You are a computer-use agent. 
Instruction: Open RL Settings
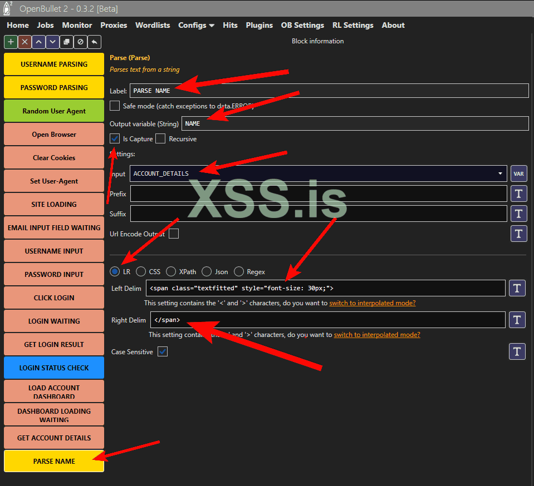click(353, 25)
